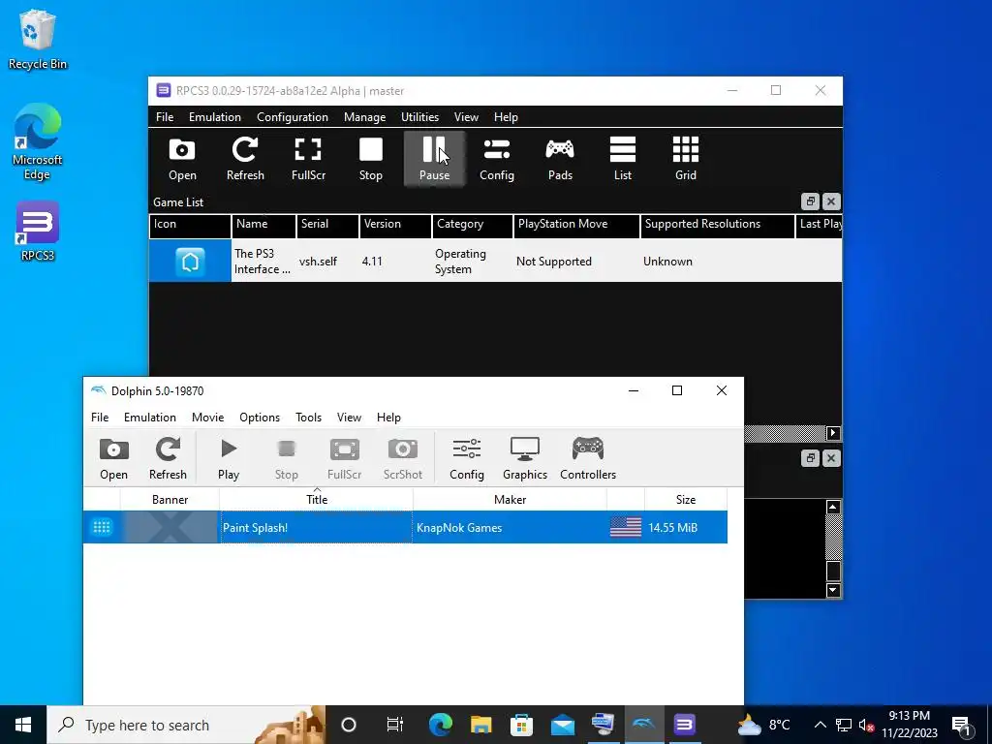Click Supported Resolutions column header
This screenshot has width=992, height=744.
718,224
